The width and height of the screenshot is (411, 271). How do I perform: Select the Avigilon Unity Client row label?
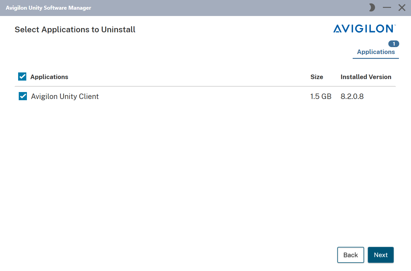65,97
